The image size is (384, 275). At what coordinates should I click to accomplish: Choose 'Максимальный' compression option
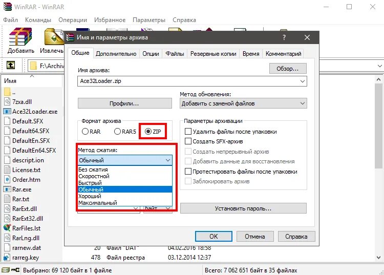point(125,203)
